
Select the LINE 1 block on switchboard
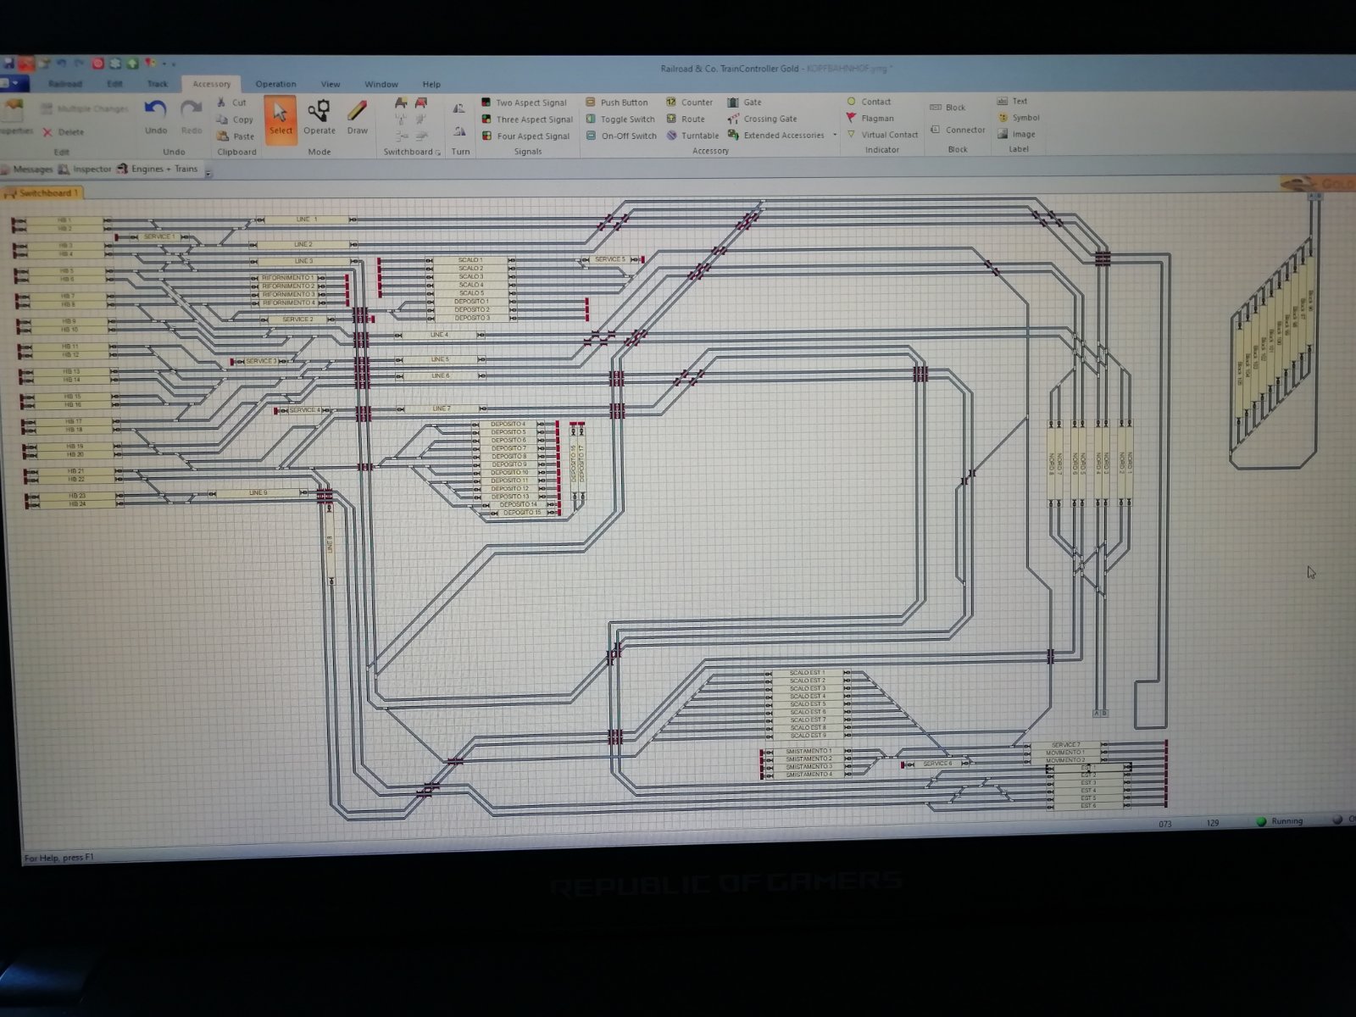tap(306, 220)
